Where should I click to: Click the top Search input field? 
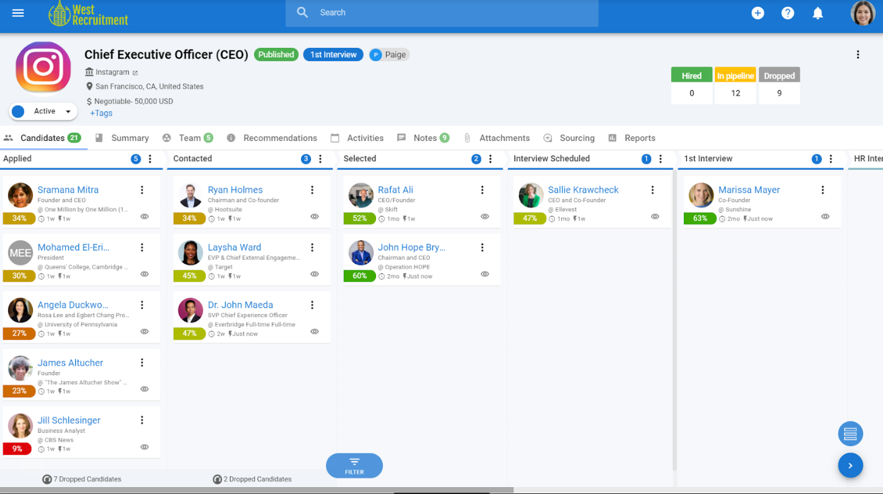click(x=442, y=13)
